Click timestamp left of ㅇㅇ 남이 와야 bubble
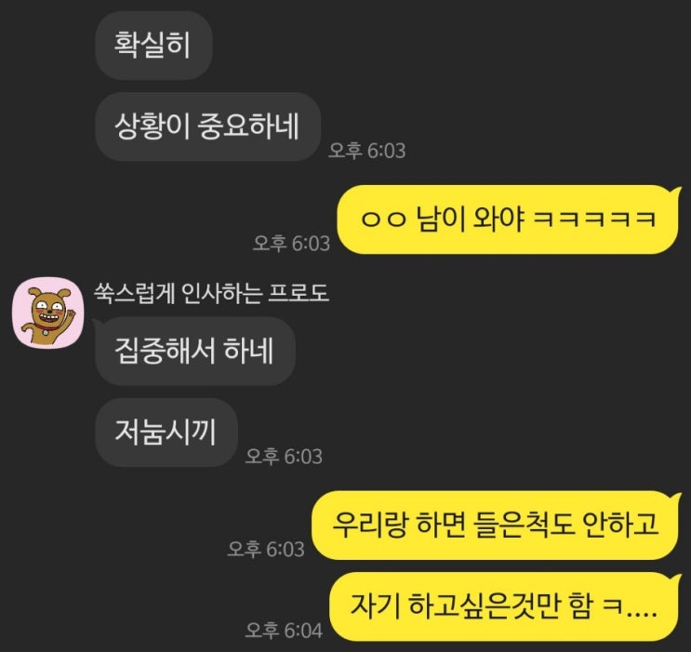Screen dimensions: 691x652 (291, 244)
